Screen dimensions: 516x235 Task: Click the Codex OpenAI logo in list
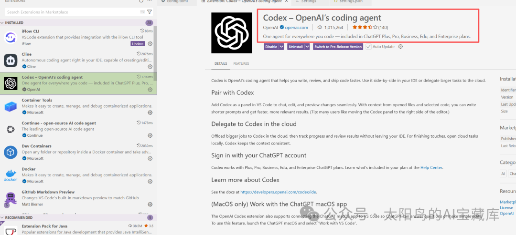[x=11, y=83]
